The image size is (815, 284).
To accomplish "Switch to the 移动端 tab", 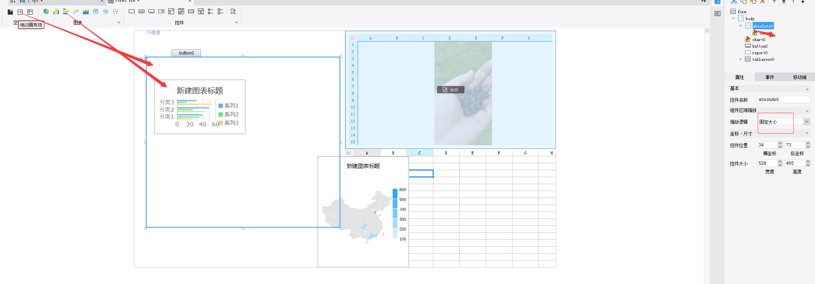I will 800,77.
